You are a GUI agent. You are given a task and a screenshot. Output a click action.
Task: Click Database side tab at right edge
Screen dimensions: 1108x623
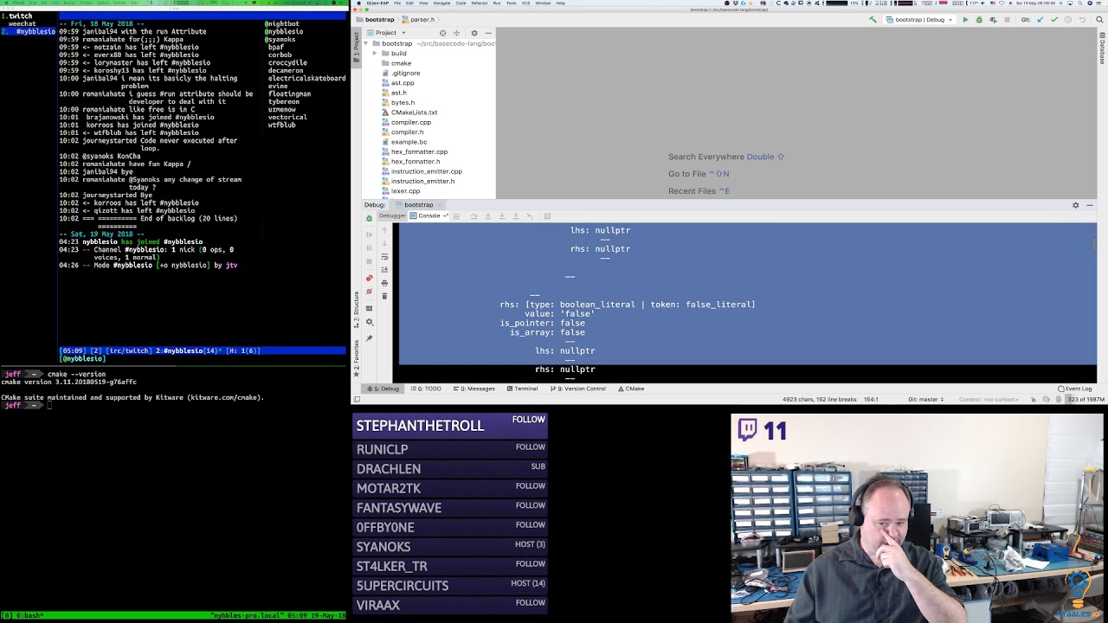click(1102, 49)
